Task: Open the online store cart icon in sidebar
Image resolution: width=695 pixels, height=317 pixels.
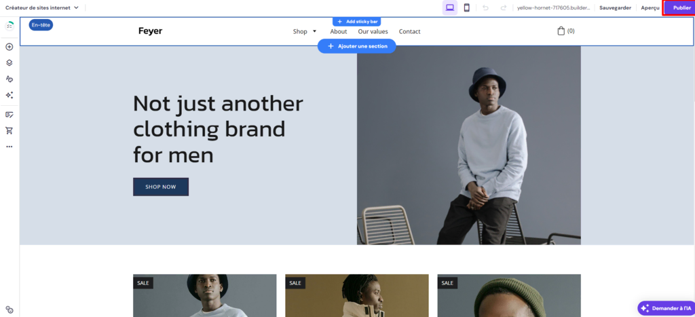Action: (x=10, y=130)
